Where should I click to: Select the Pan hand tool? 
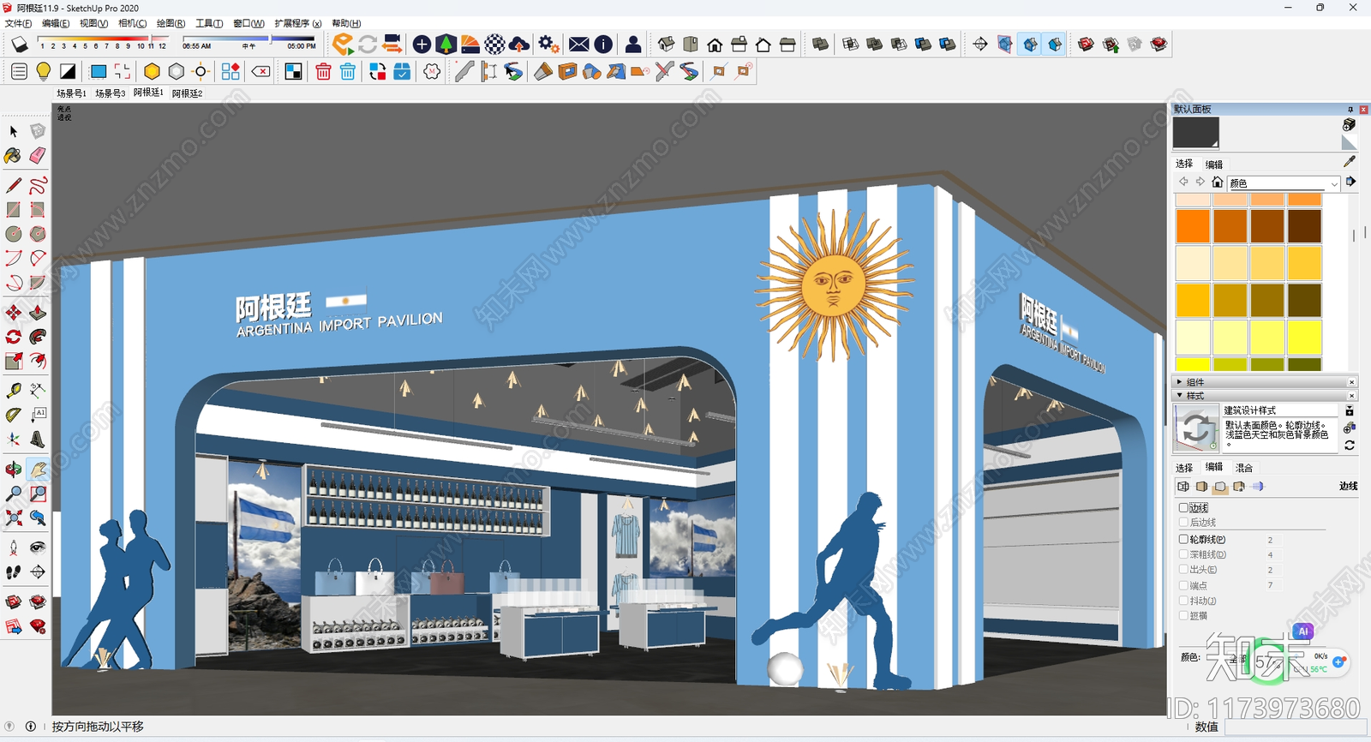point(38,469)
